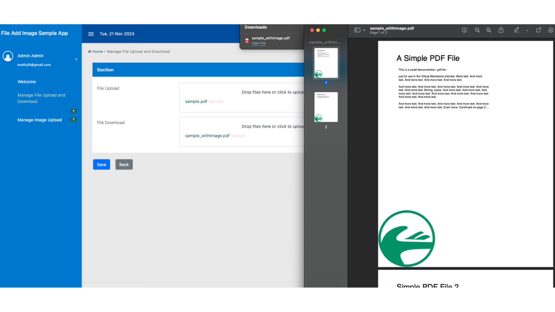The width and height of the screenshot is (555, 312).
Task: Click the inspector info icon in Preview
Action: point(464,30)
